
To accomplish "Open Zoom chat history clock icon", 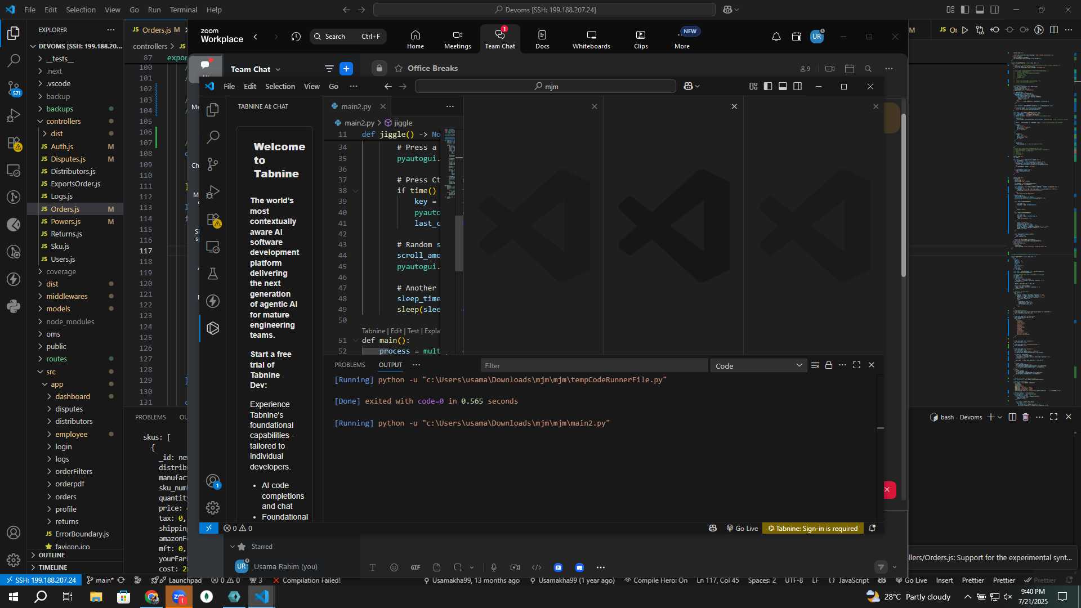I will point(296,37).
